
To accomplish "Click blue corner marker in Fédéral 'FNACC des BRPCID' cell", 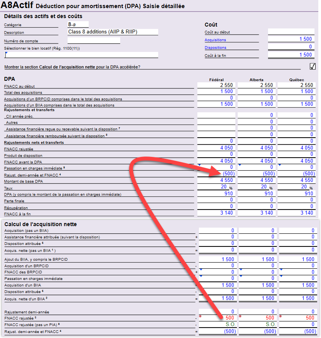I will 200,269.
